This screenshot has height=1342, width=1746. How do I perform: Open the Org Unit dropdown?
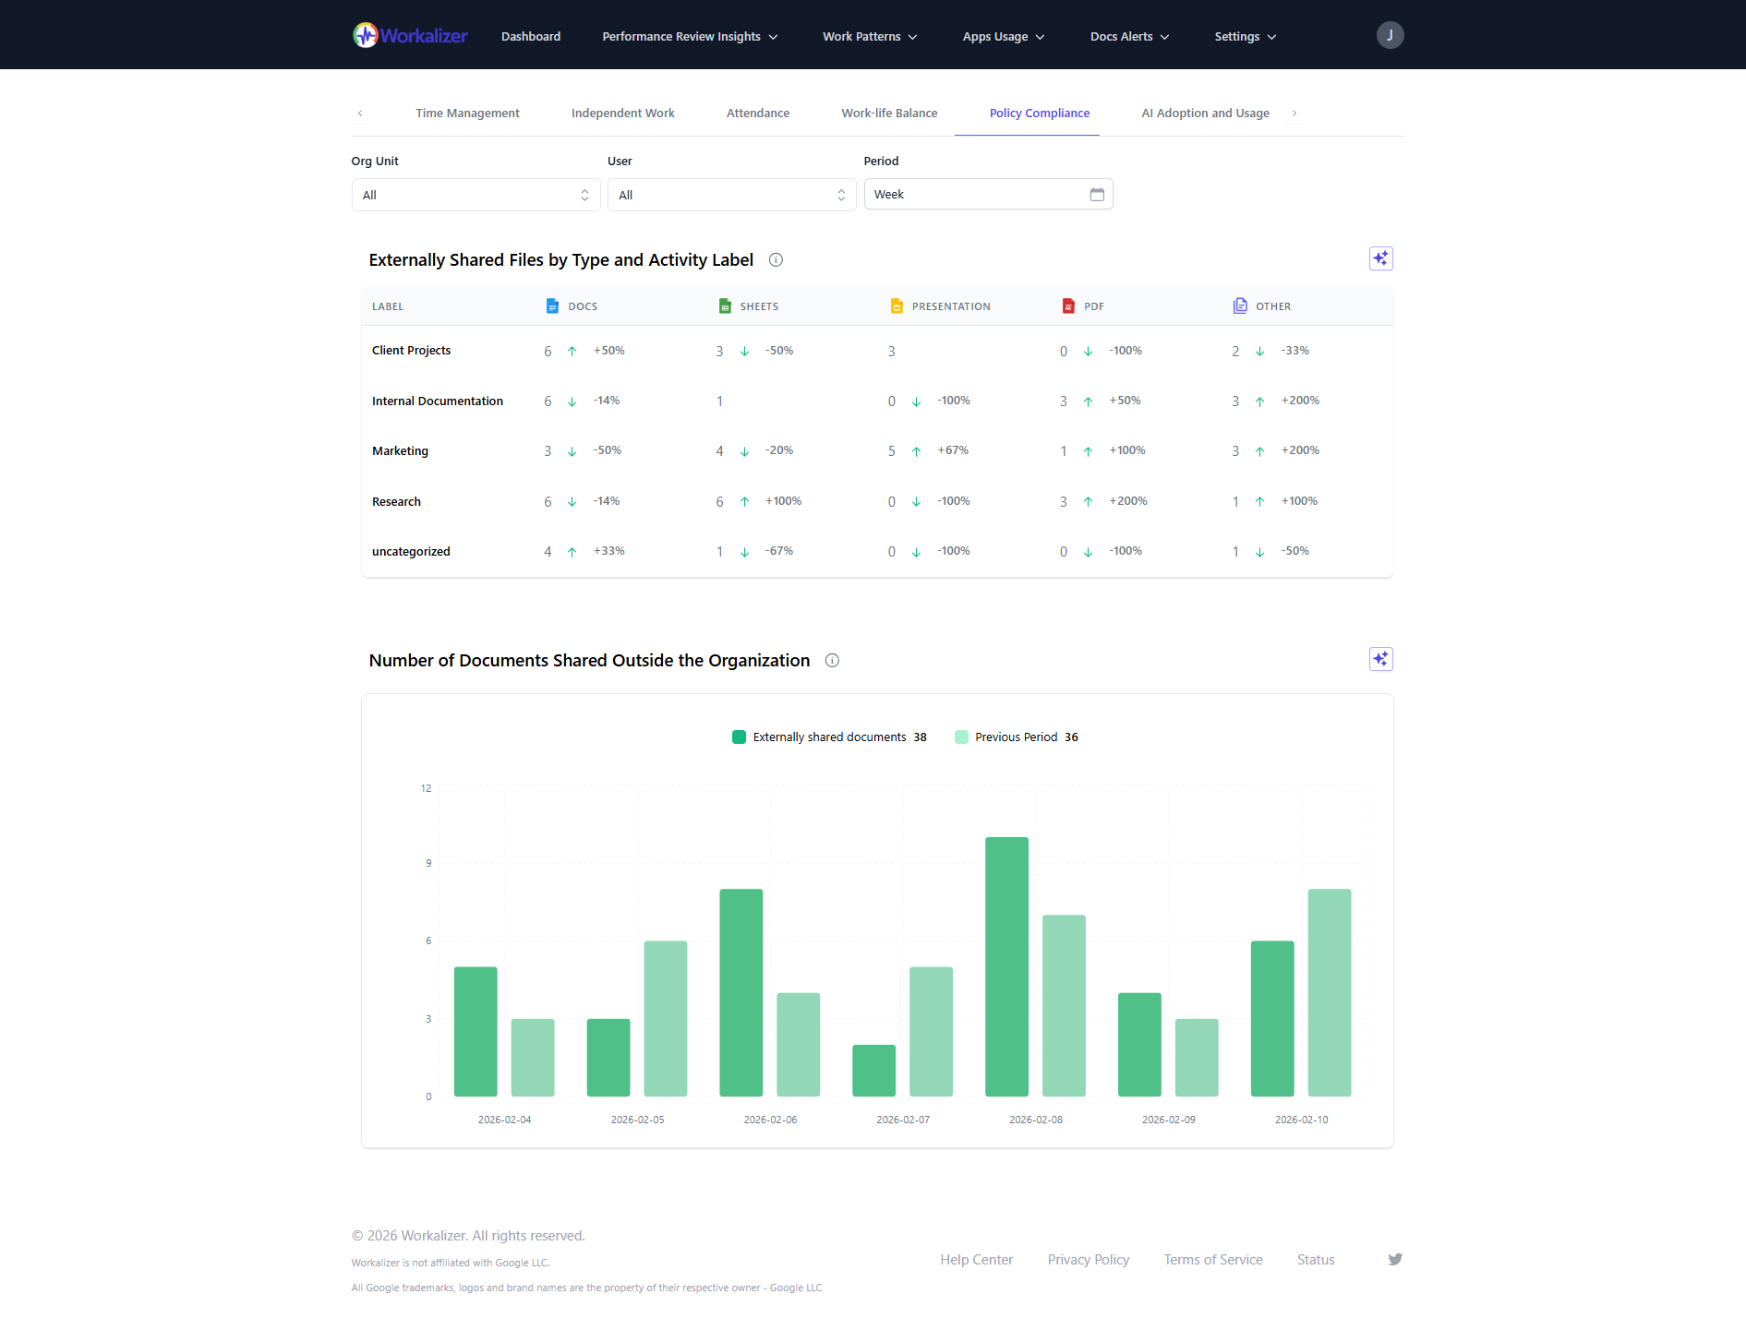475,194
